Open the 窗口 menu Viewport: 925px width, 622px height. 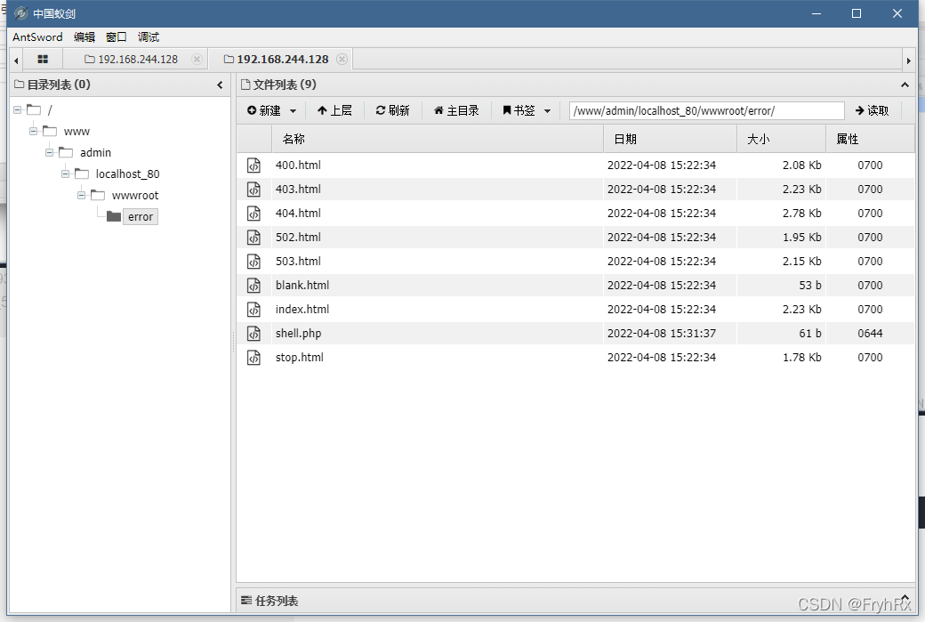coord(117,36)
